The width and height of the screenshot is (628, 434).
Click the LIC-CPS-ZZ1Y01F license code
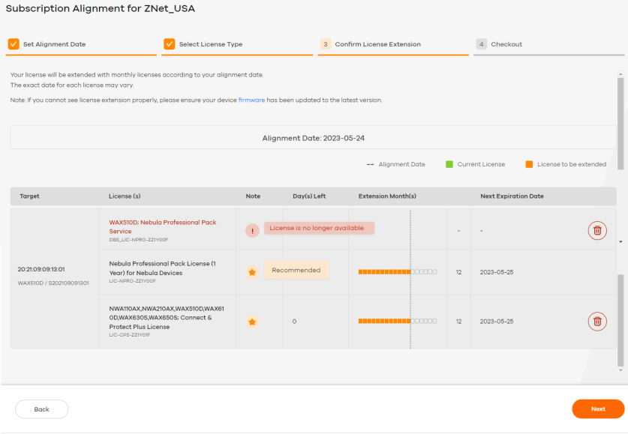(130, 335)
